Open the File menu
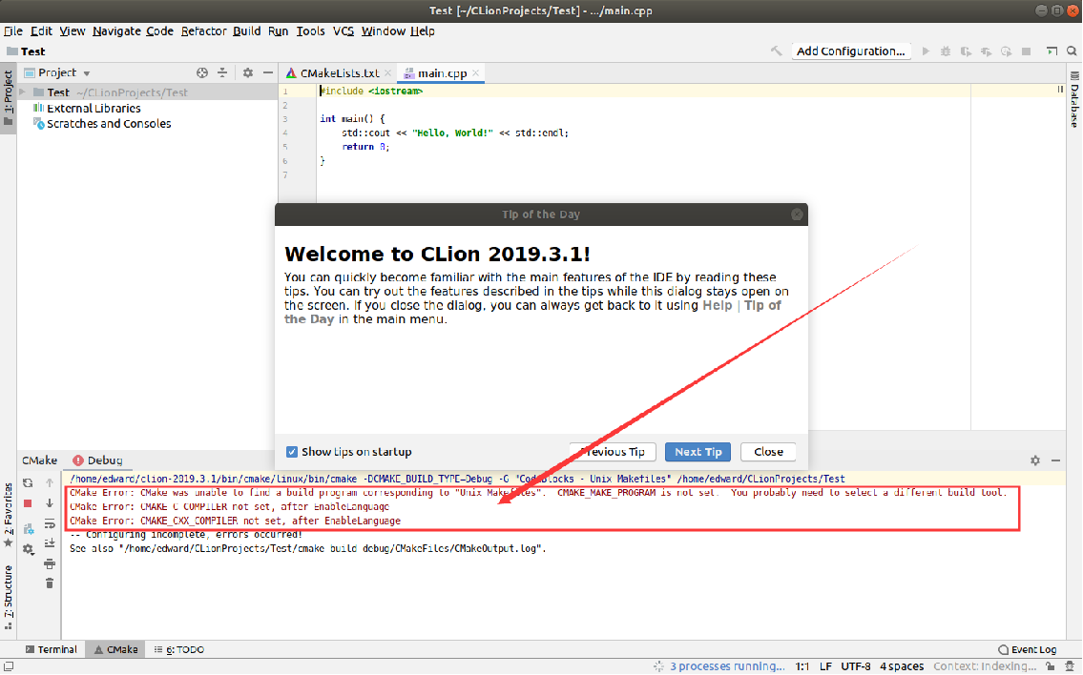This screenshot has width=1083, height=675. click(13, 31)
